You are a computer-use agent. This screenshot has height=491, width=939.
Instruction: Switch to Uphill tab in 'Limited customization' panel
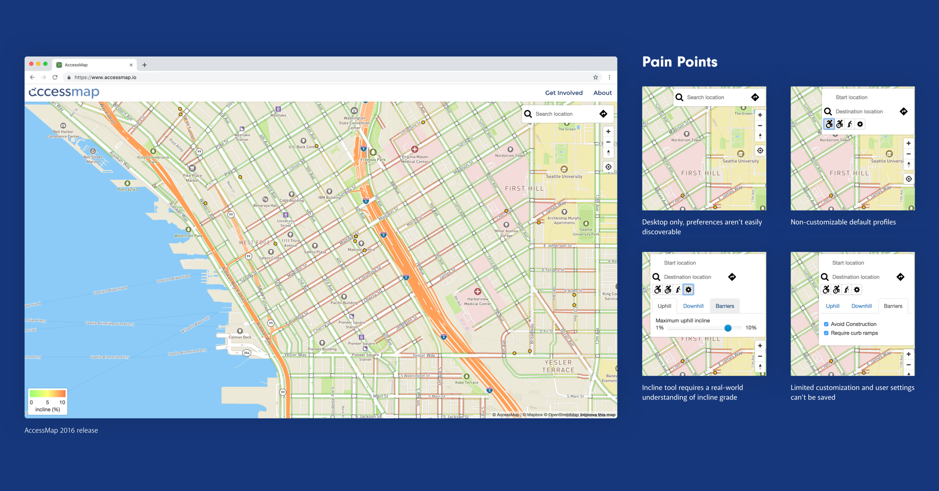[x=833, y=306]
